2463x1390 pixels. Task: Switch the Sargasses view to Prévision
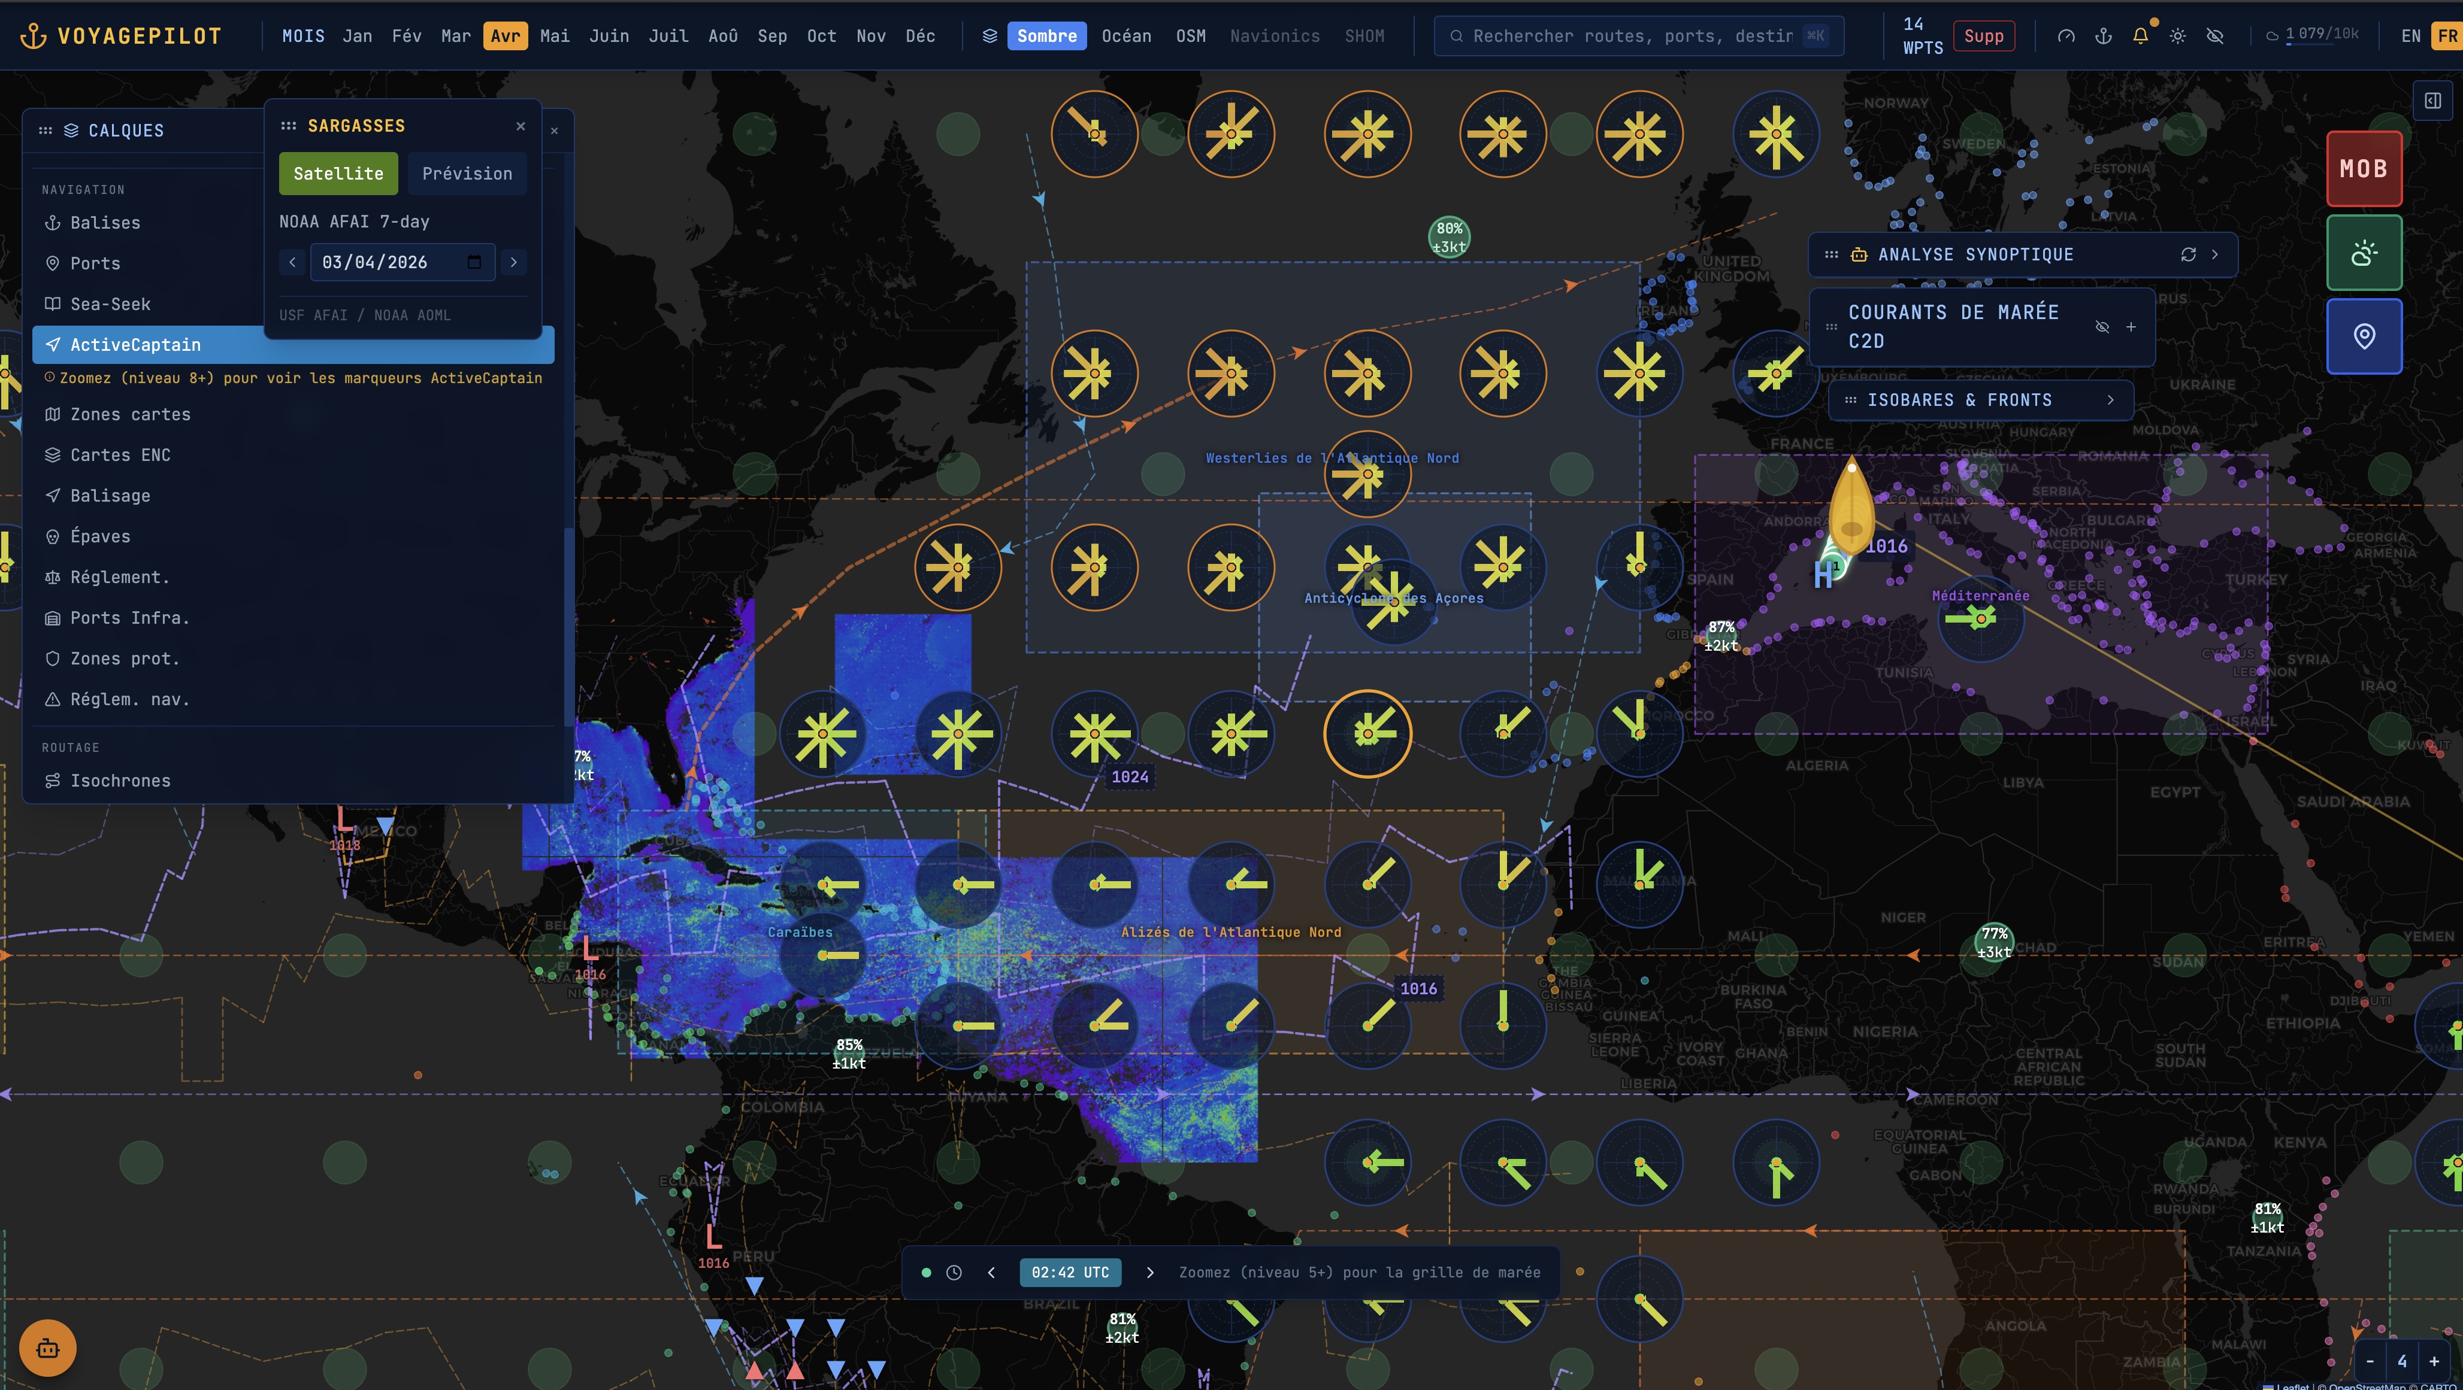tap(467, 173)
